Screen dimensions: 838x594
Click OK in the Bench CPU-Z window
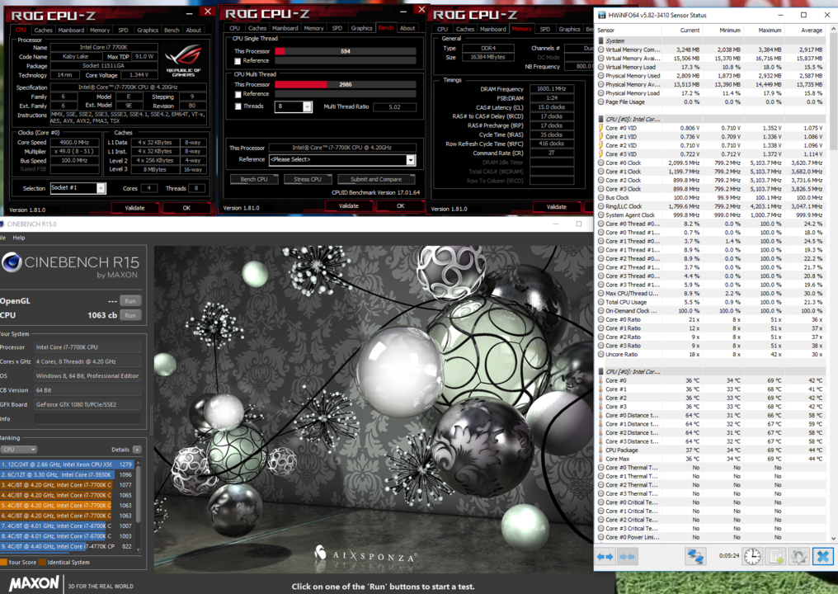pos(400,206)
